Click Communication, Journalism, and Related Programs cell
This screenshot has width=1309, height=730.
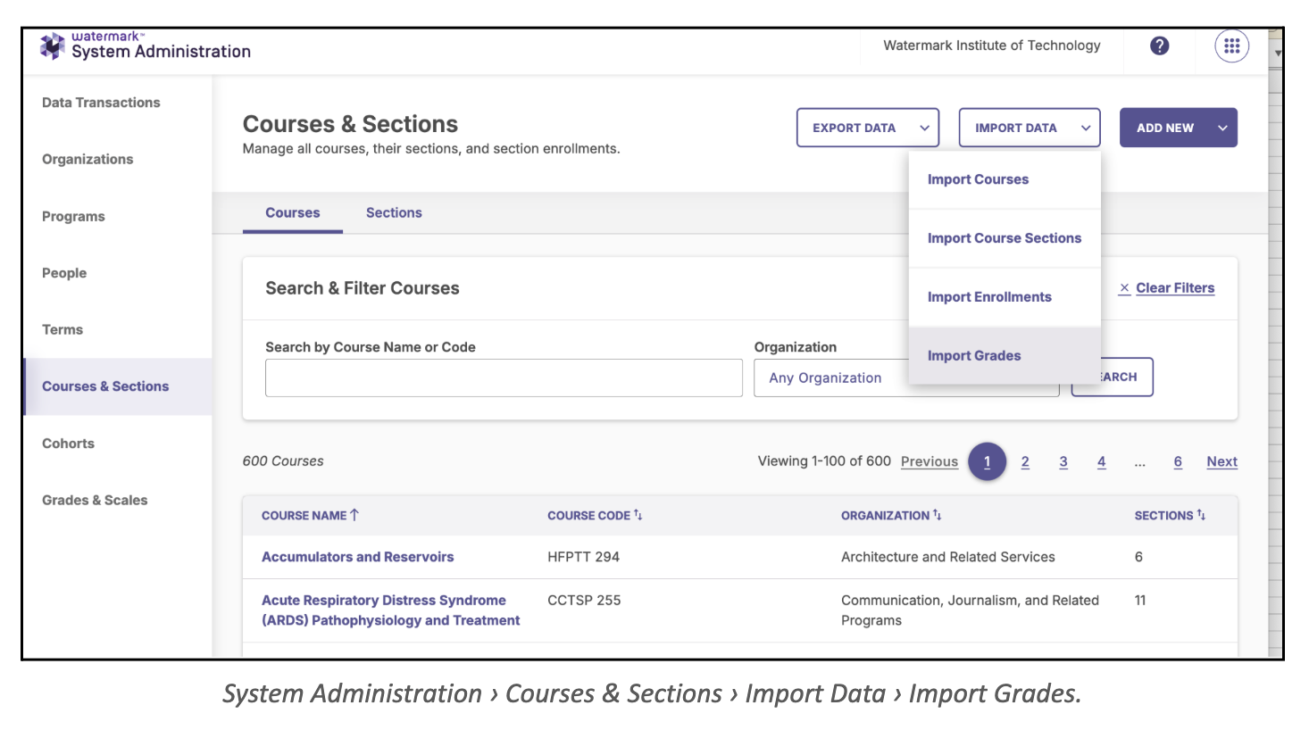[x=970, y=610]
